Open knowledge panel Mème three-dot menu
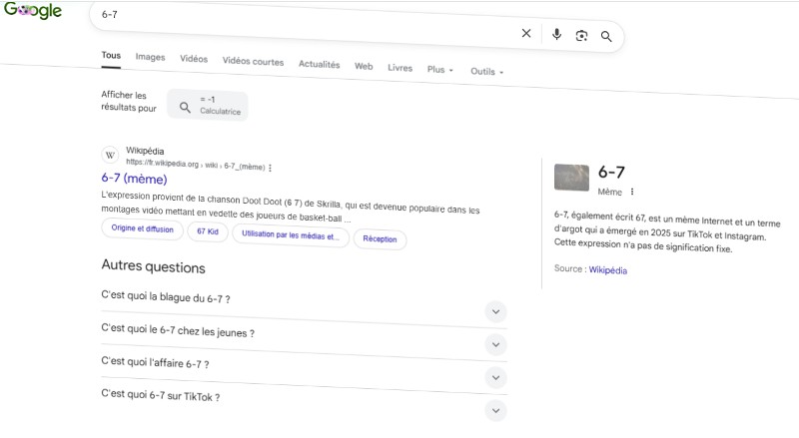 click(632, 192)
